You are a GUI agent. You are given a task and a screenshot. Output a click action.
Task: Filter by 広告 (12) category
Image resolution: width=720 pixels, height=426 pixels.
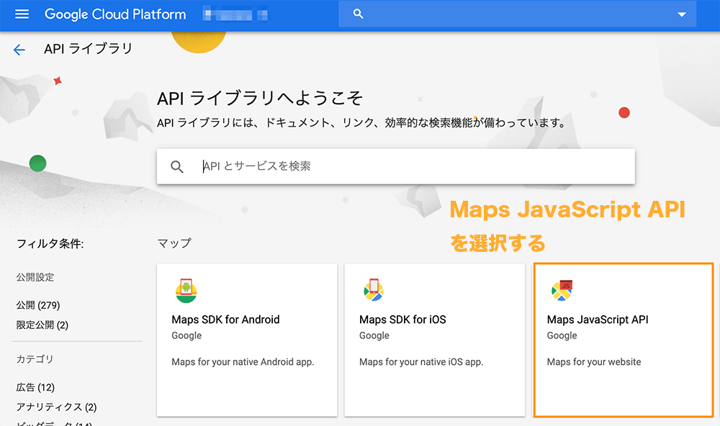coord(35,387)
